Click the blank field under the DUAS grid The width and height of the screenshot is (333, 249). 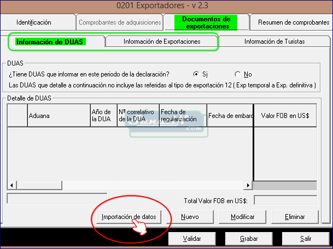pyautogui.click(x=57, y=198)
